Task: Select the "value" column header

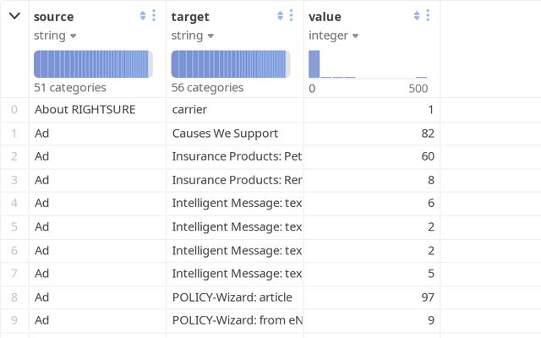Action: click(x=325, y=16)
